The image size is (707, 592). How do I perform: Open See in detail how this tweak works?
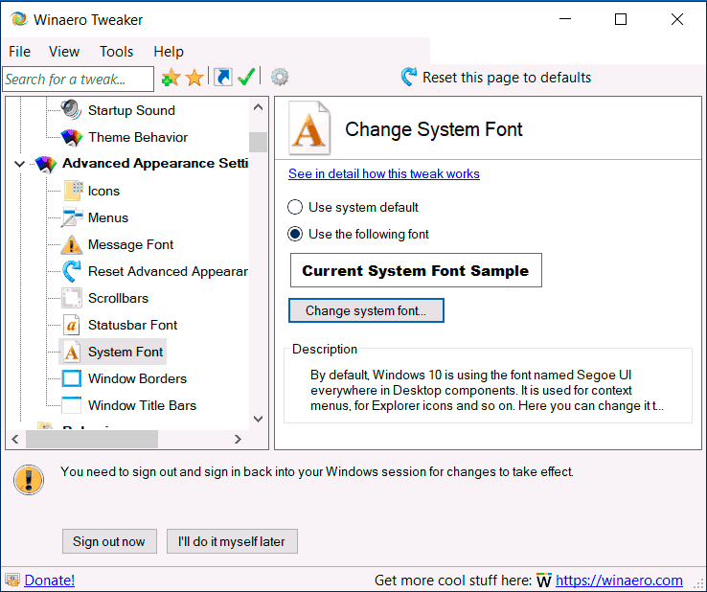click(384, 173)
